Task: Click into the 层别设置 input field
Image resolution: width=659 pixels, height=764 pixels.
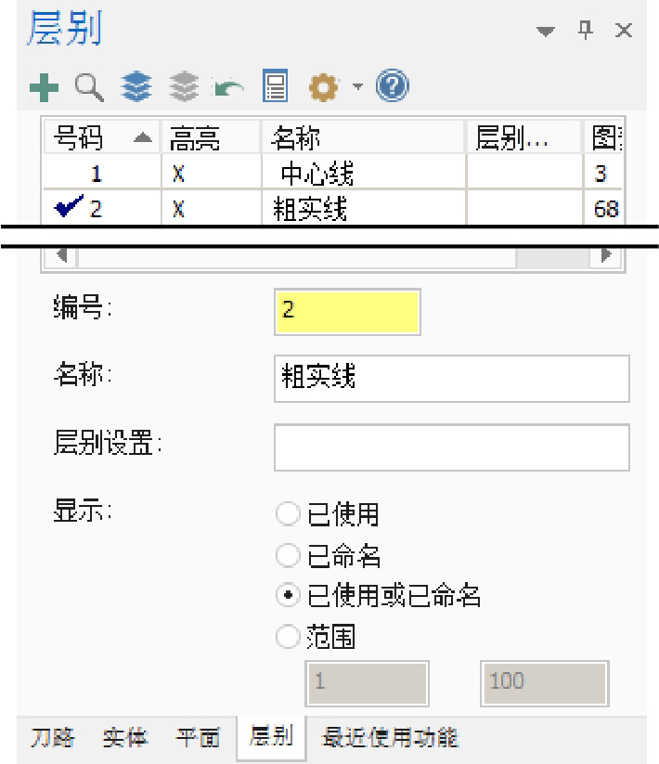Action: (x=451, y=447)
